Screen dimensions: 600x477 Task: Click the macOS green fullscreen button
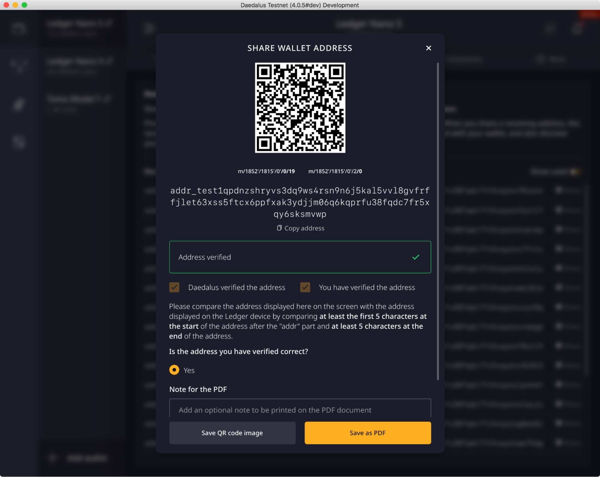[24, 5]
